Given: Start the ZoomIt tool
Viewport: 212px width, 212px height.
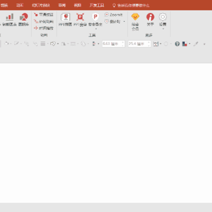Looking at the screenshot, I should [x=114, y=15].
